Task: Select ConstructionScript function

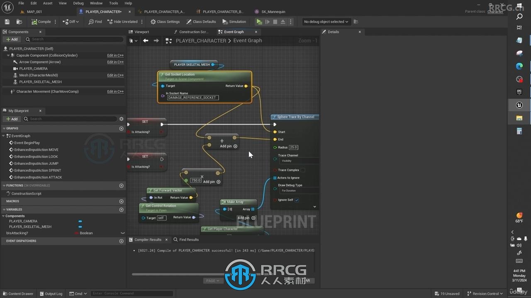Action: [26, 193]
